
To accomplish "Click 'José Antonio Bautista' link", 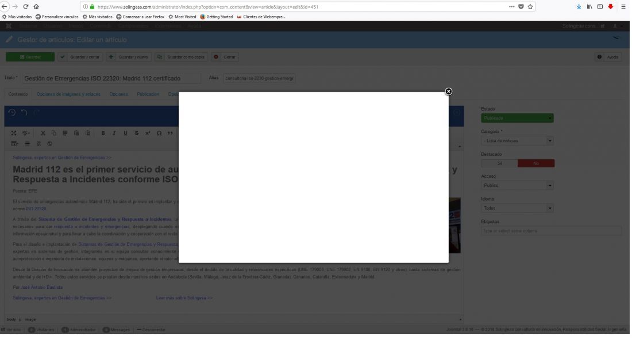I will tap(41, 288).
